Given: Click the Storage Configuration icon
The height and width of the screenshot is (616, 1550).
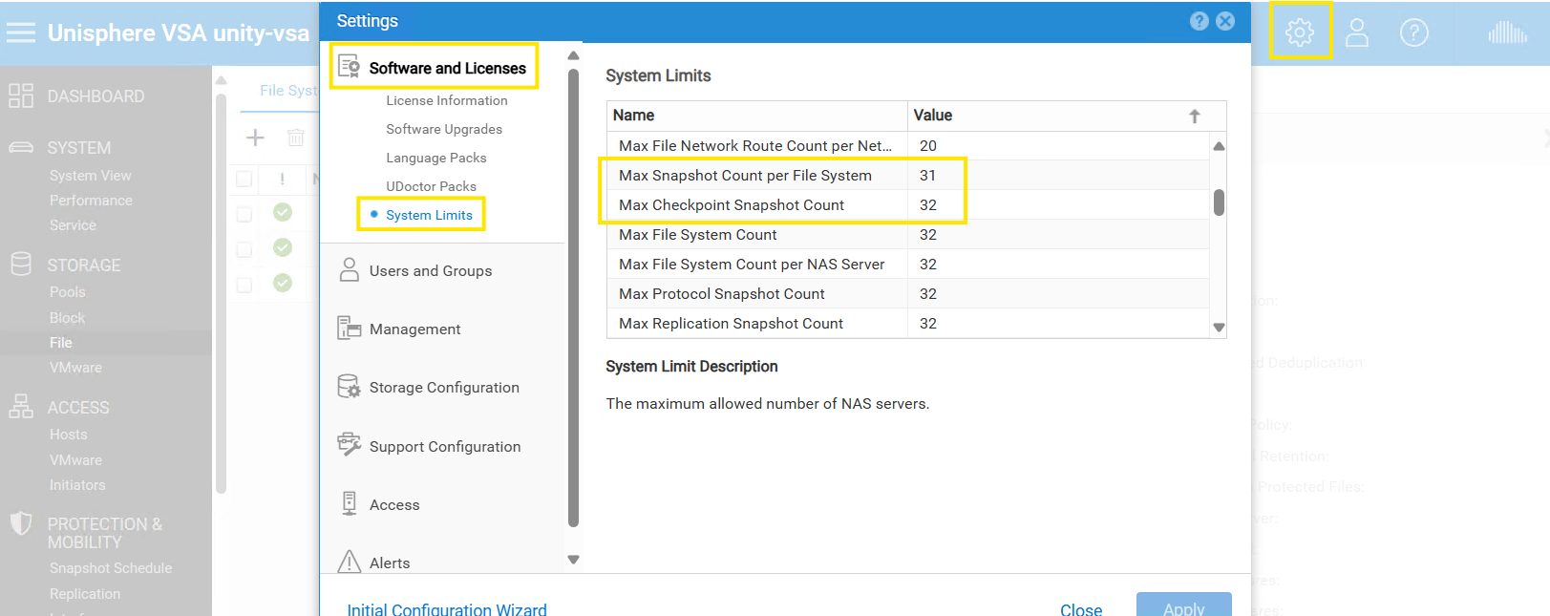Looking at the screenshot, I should point(350,387).
